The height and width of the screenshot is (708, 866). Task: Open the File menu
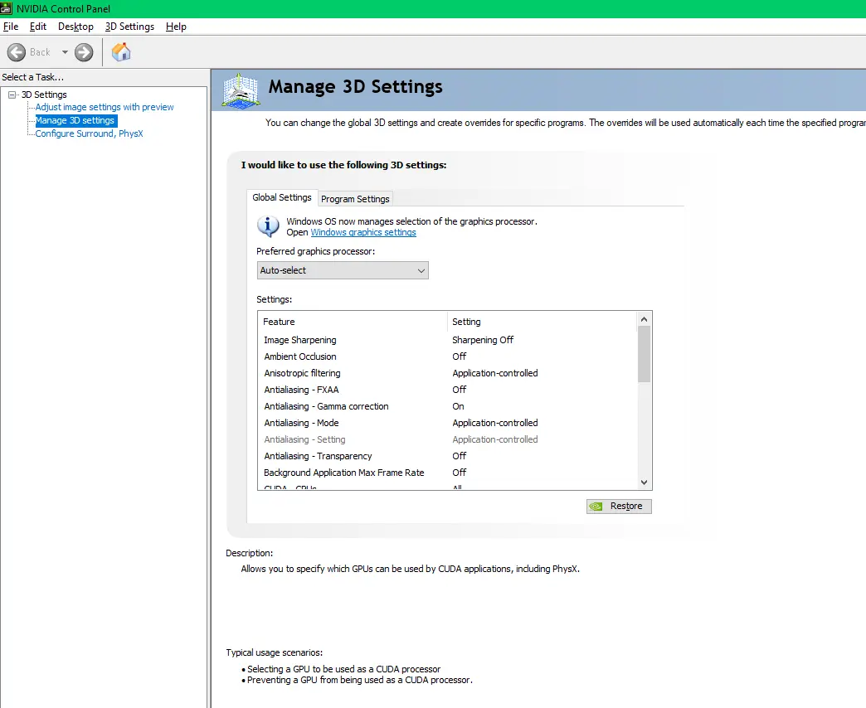point(11,27)
